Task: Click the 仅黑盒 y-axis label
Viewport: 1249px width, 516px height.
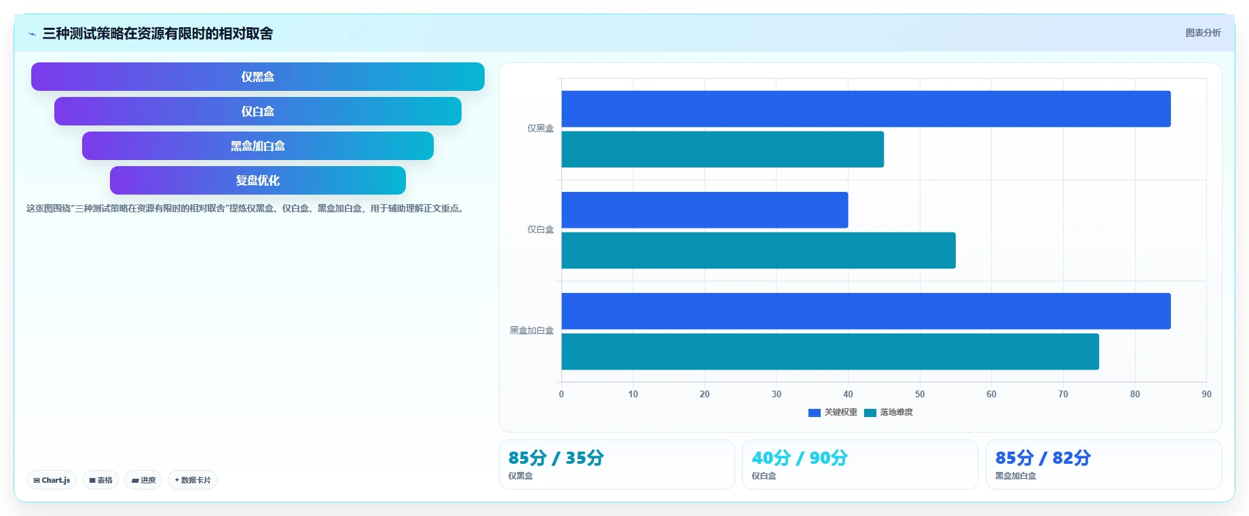Action: pyautogui.click(x=540, y=128)
